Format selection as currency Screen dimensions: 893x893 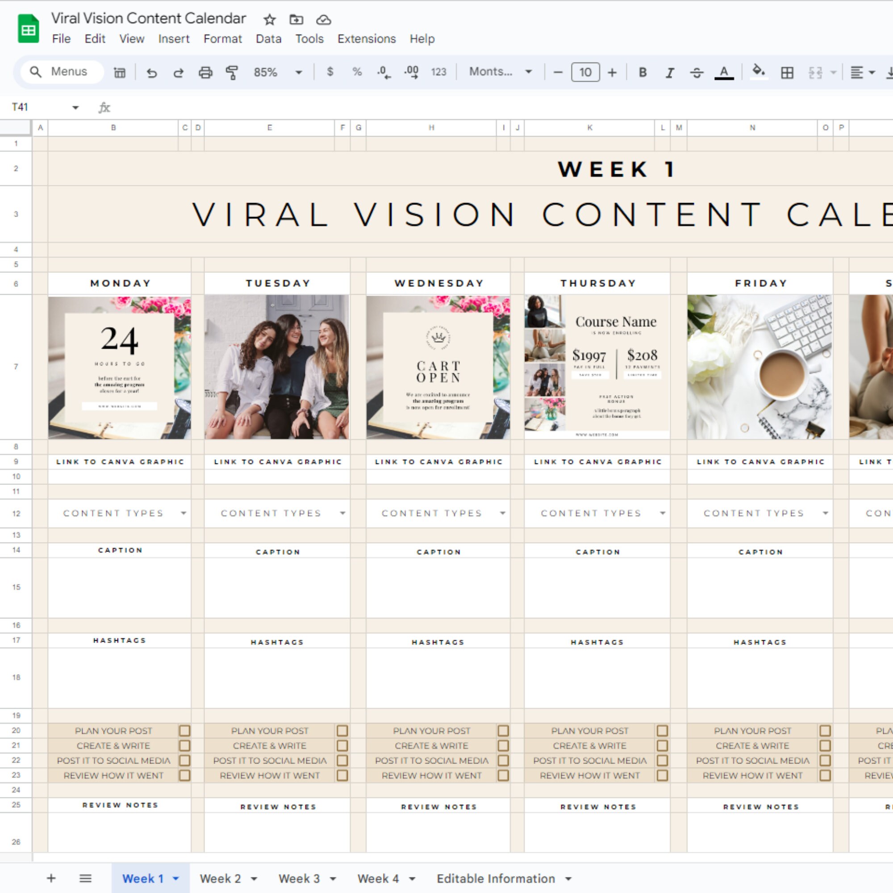(x=330, y=72)
